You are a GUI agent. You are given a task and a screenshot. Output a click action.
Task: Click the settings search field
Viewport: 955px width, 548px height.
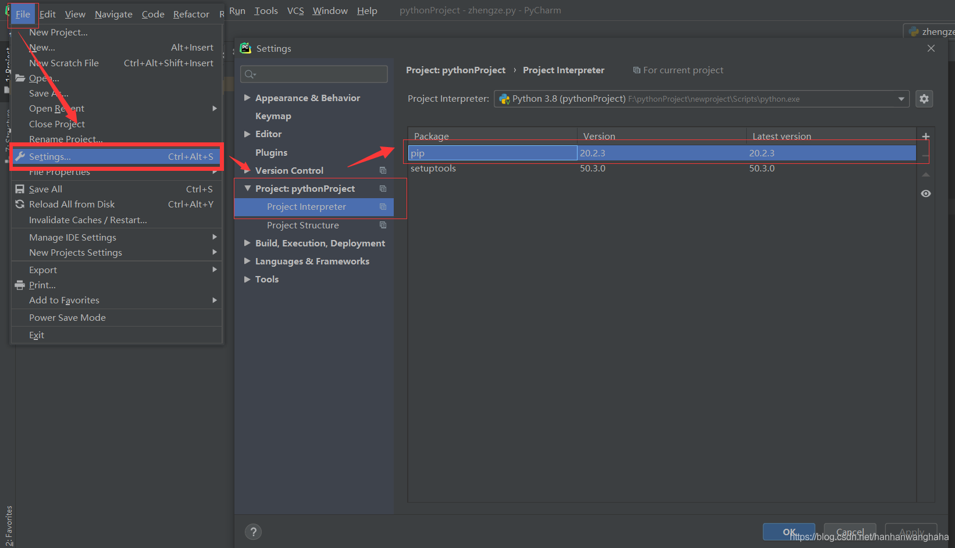coord(314,74)
